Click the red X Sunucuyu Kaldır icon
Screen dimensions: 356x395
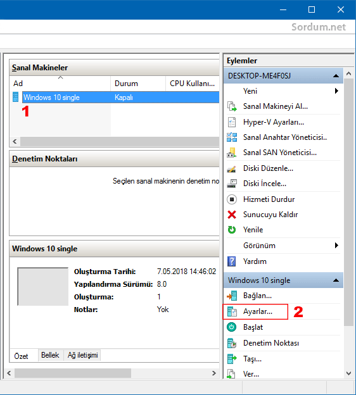[x=232, y=215]
